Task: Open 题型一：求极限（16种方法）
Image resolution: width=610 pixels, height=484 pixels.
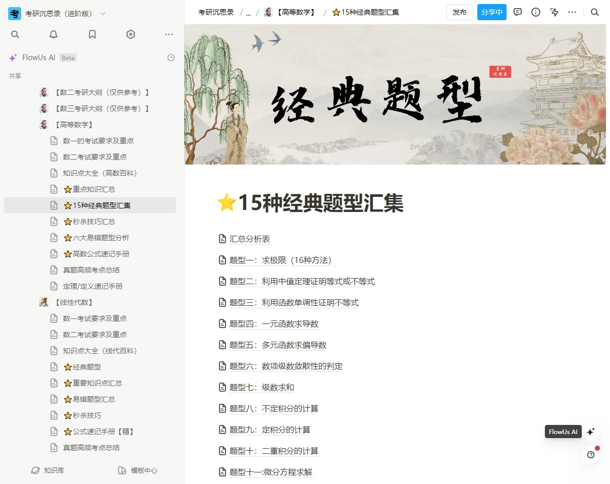Action: tap(282, 260)
